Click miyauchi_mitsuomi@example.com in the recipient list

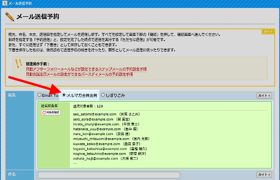(101, 139)
